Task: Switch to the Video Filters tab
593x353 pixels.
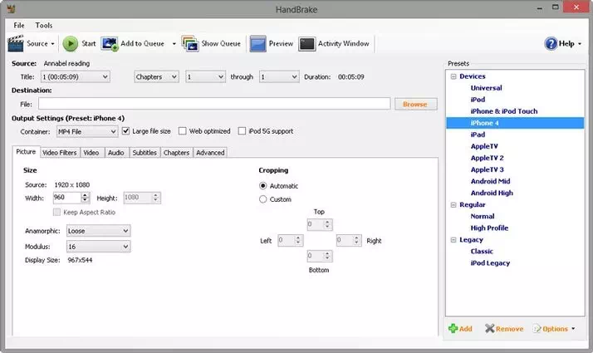Action: [x=59, y=153]
